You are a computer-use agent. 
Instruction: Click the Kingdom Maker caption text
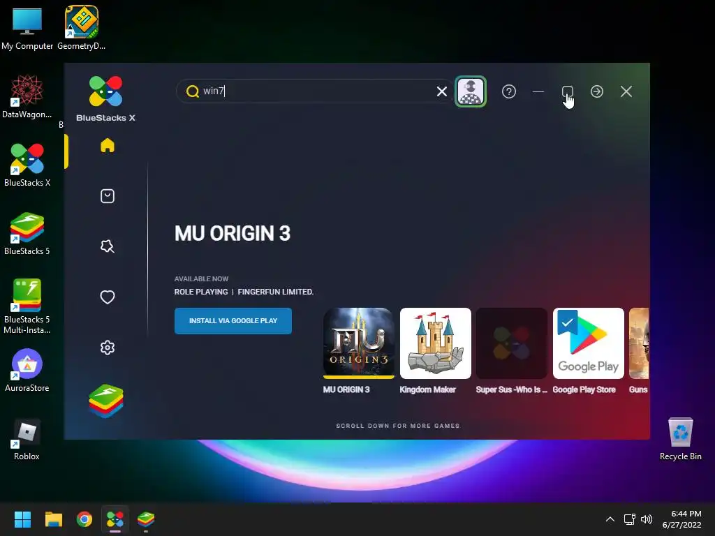427,389
